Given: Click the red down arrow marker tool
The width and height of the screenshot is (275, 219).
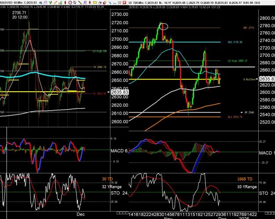Looking at the screenshot, I should pyautogui.click(x=90, y=3).
